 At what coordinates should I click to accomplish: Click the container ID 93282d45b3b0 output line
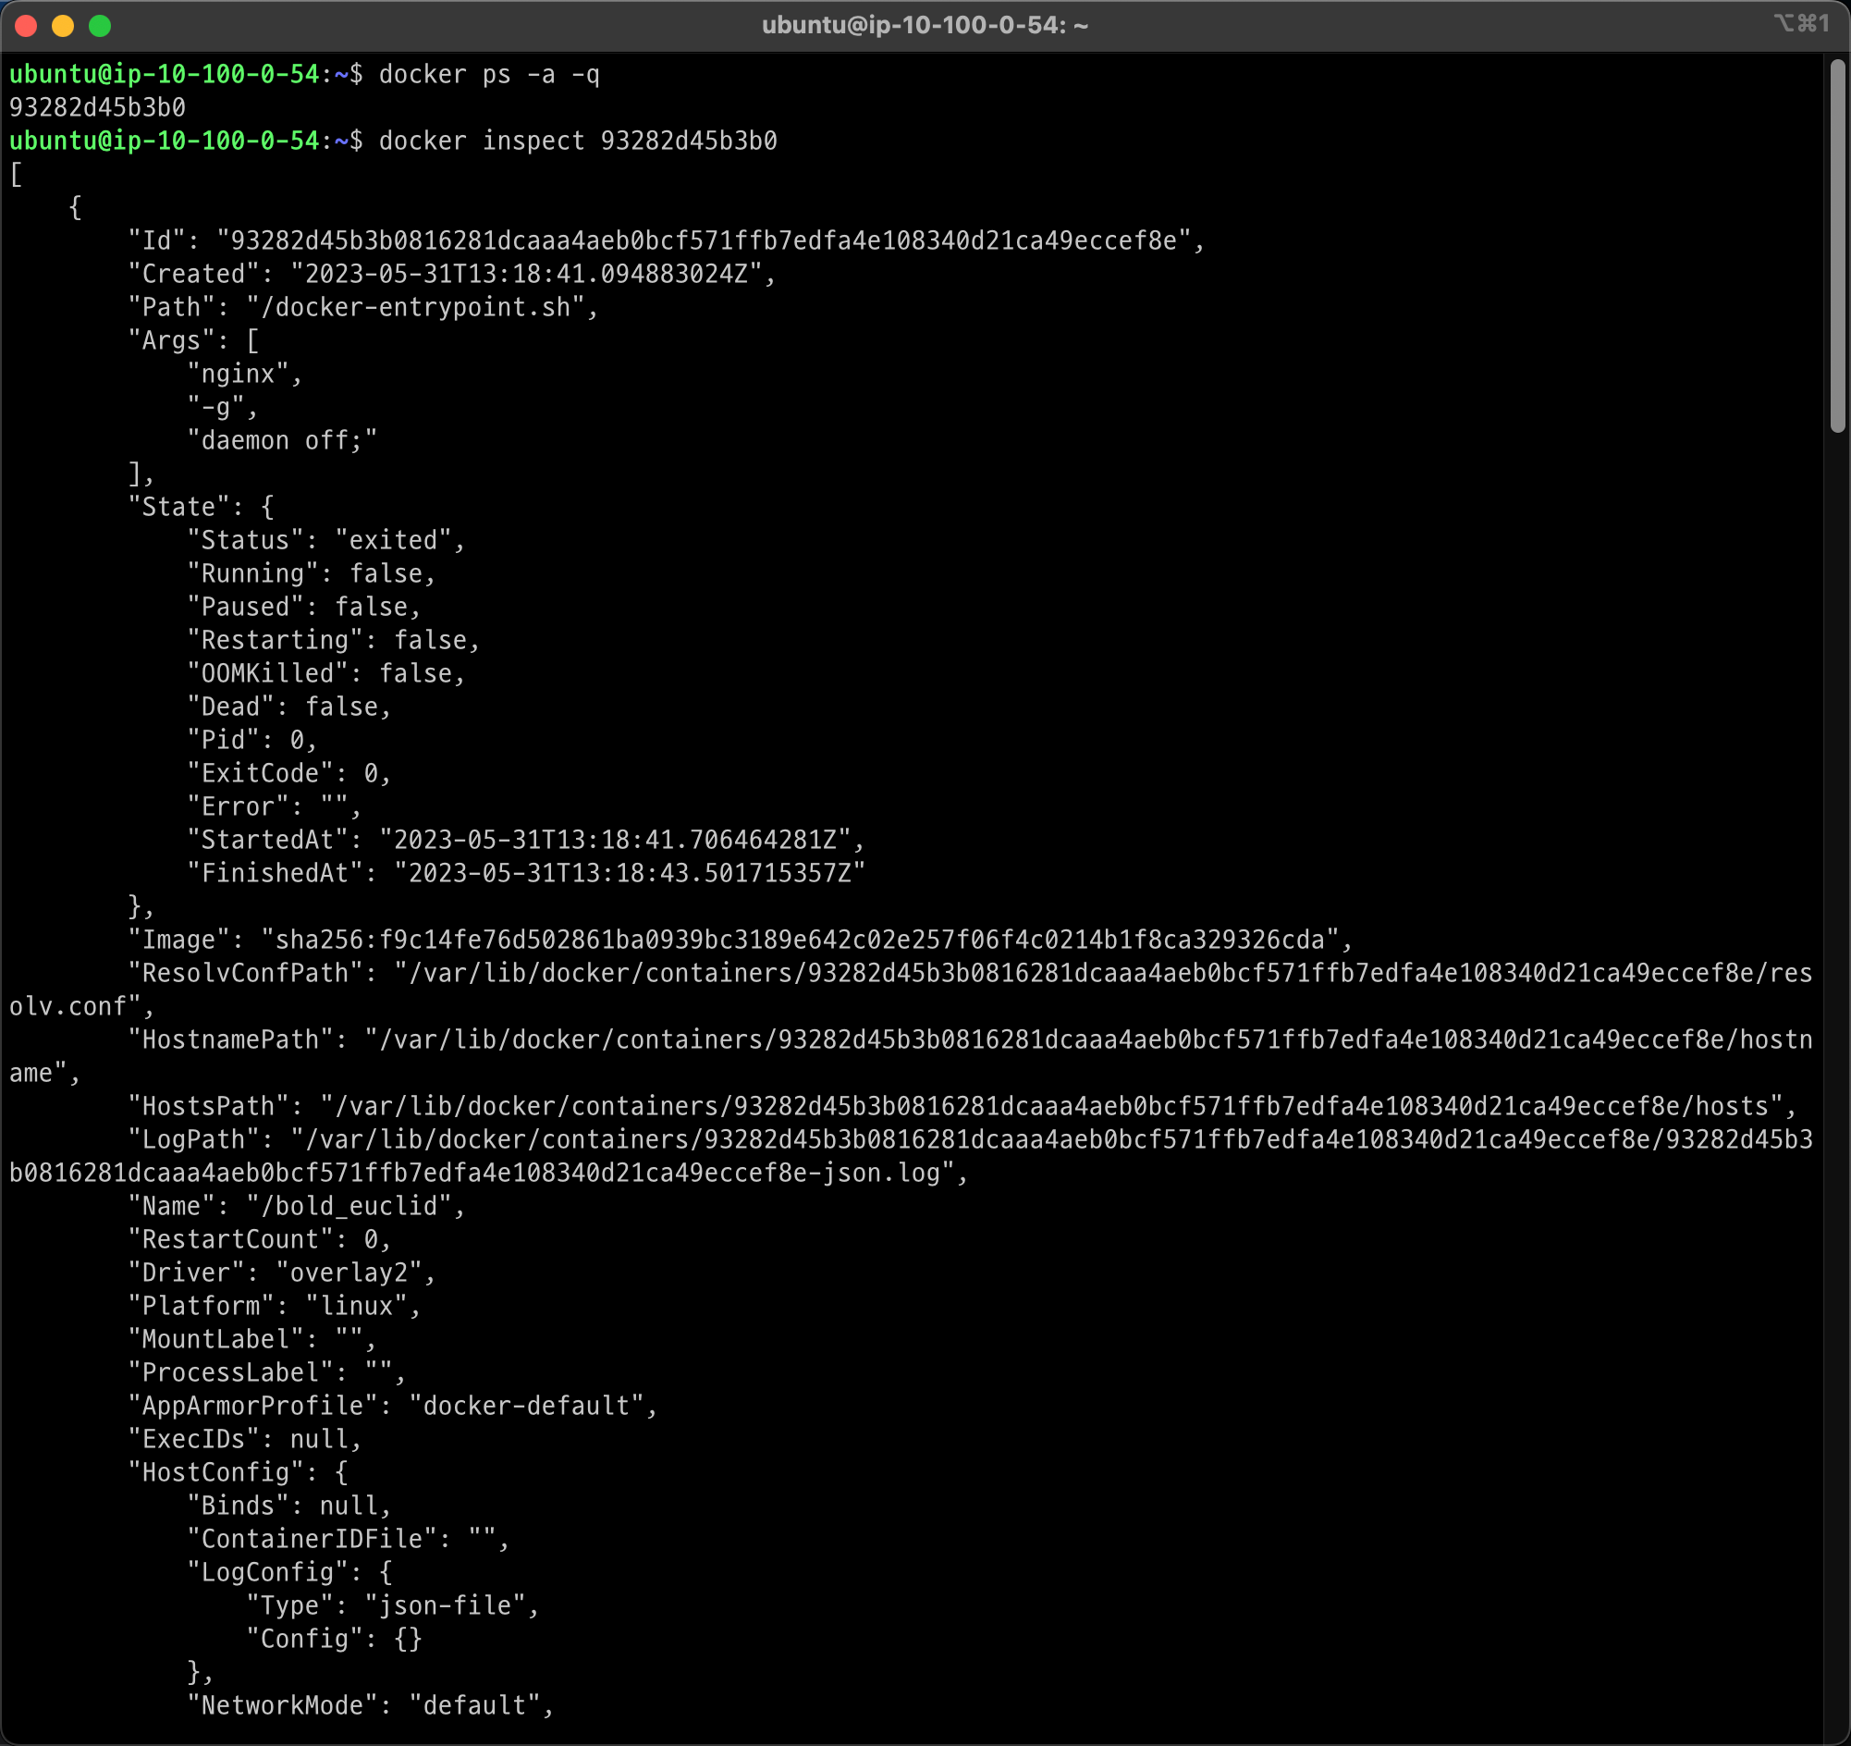(x=97, y=108)
